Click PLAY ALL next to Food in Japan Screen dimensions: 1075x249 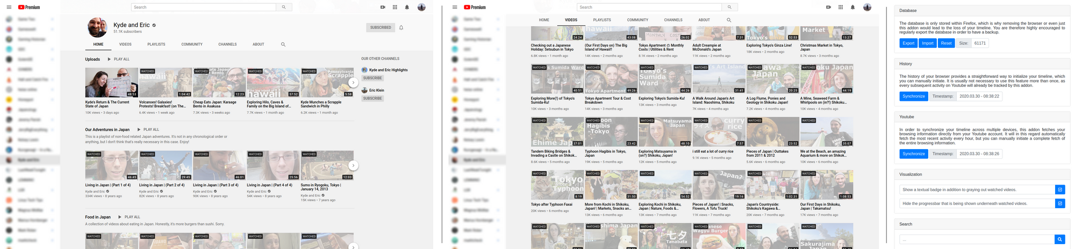pyautogui.click(x=130, y=217)
